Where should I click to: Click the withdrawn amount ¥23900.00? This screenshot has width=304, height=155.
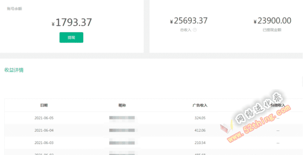point(272,21)
